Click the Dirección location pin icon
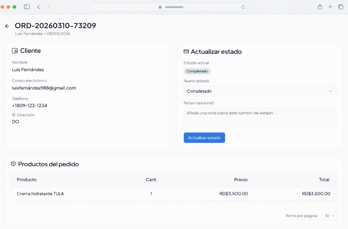The width and height of the screenshot is (348, 229). tap(13, 115)
